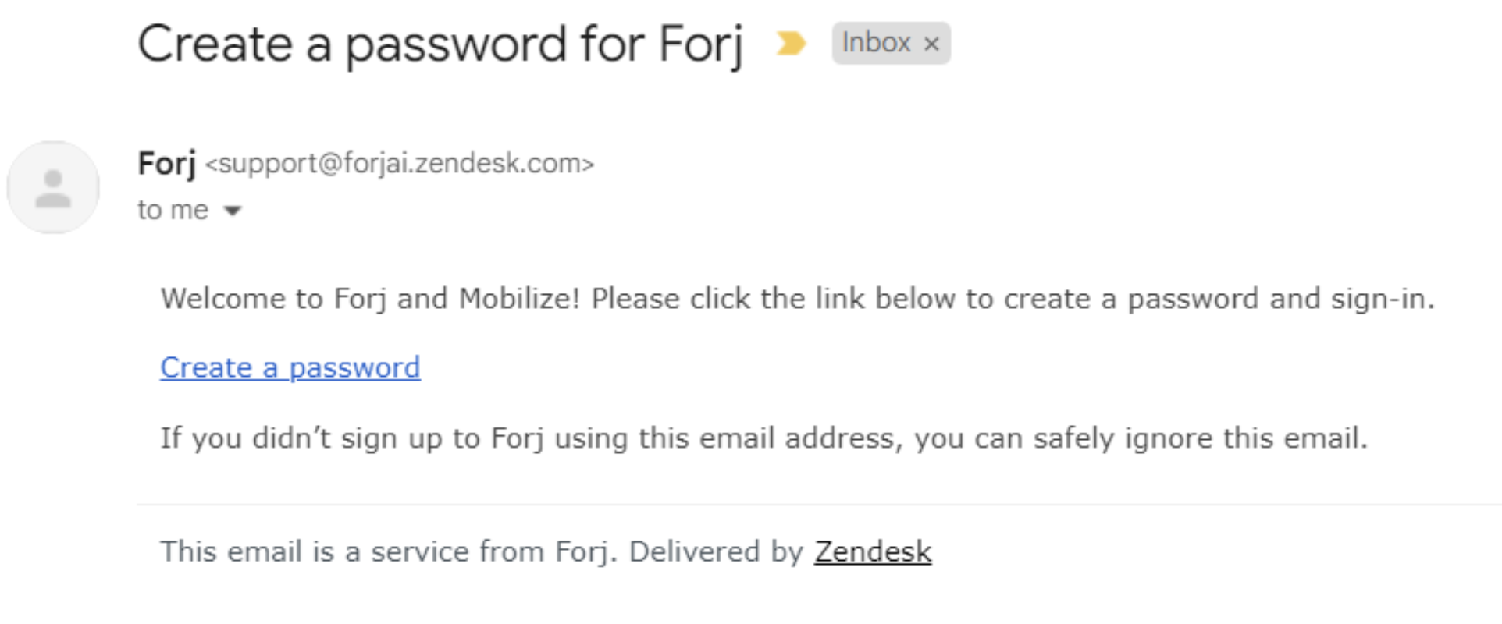The width and height of the screenshot is (1502, 624).
Task: Click the subject "Create a password for Forj"
Action: (440, 44)
